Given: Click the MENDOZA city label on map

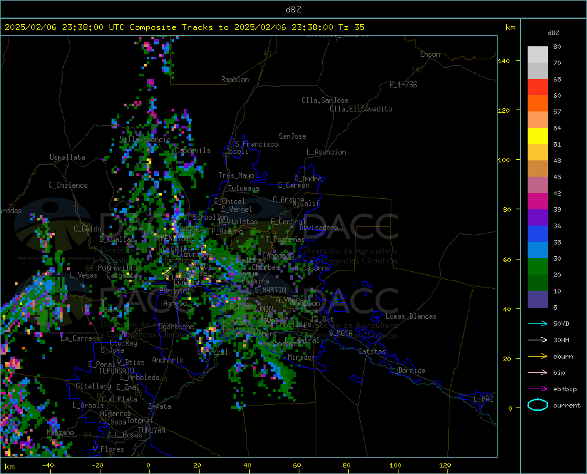Looking at the screenshot, I should coord(174,239).
